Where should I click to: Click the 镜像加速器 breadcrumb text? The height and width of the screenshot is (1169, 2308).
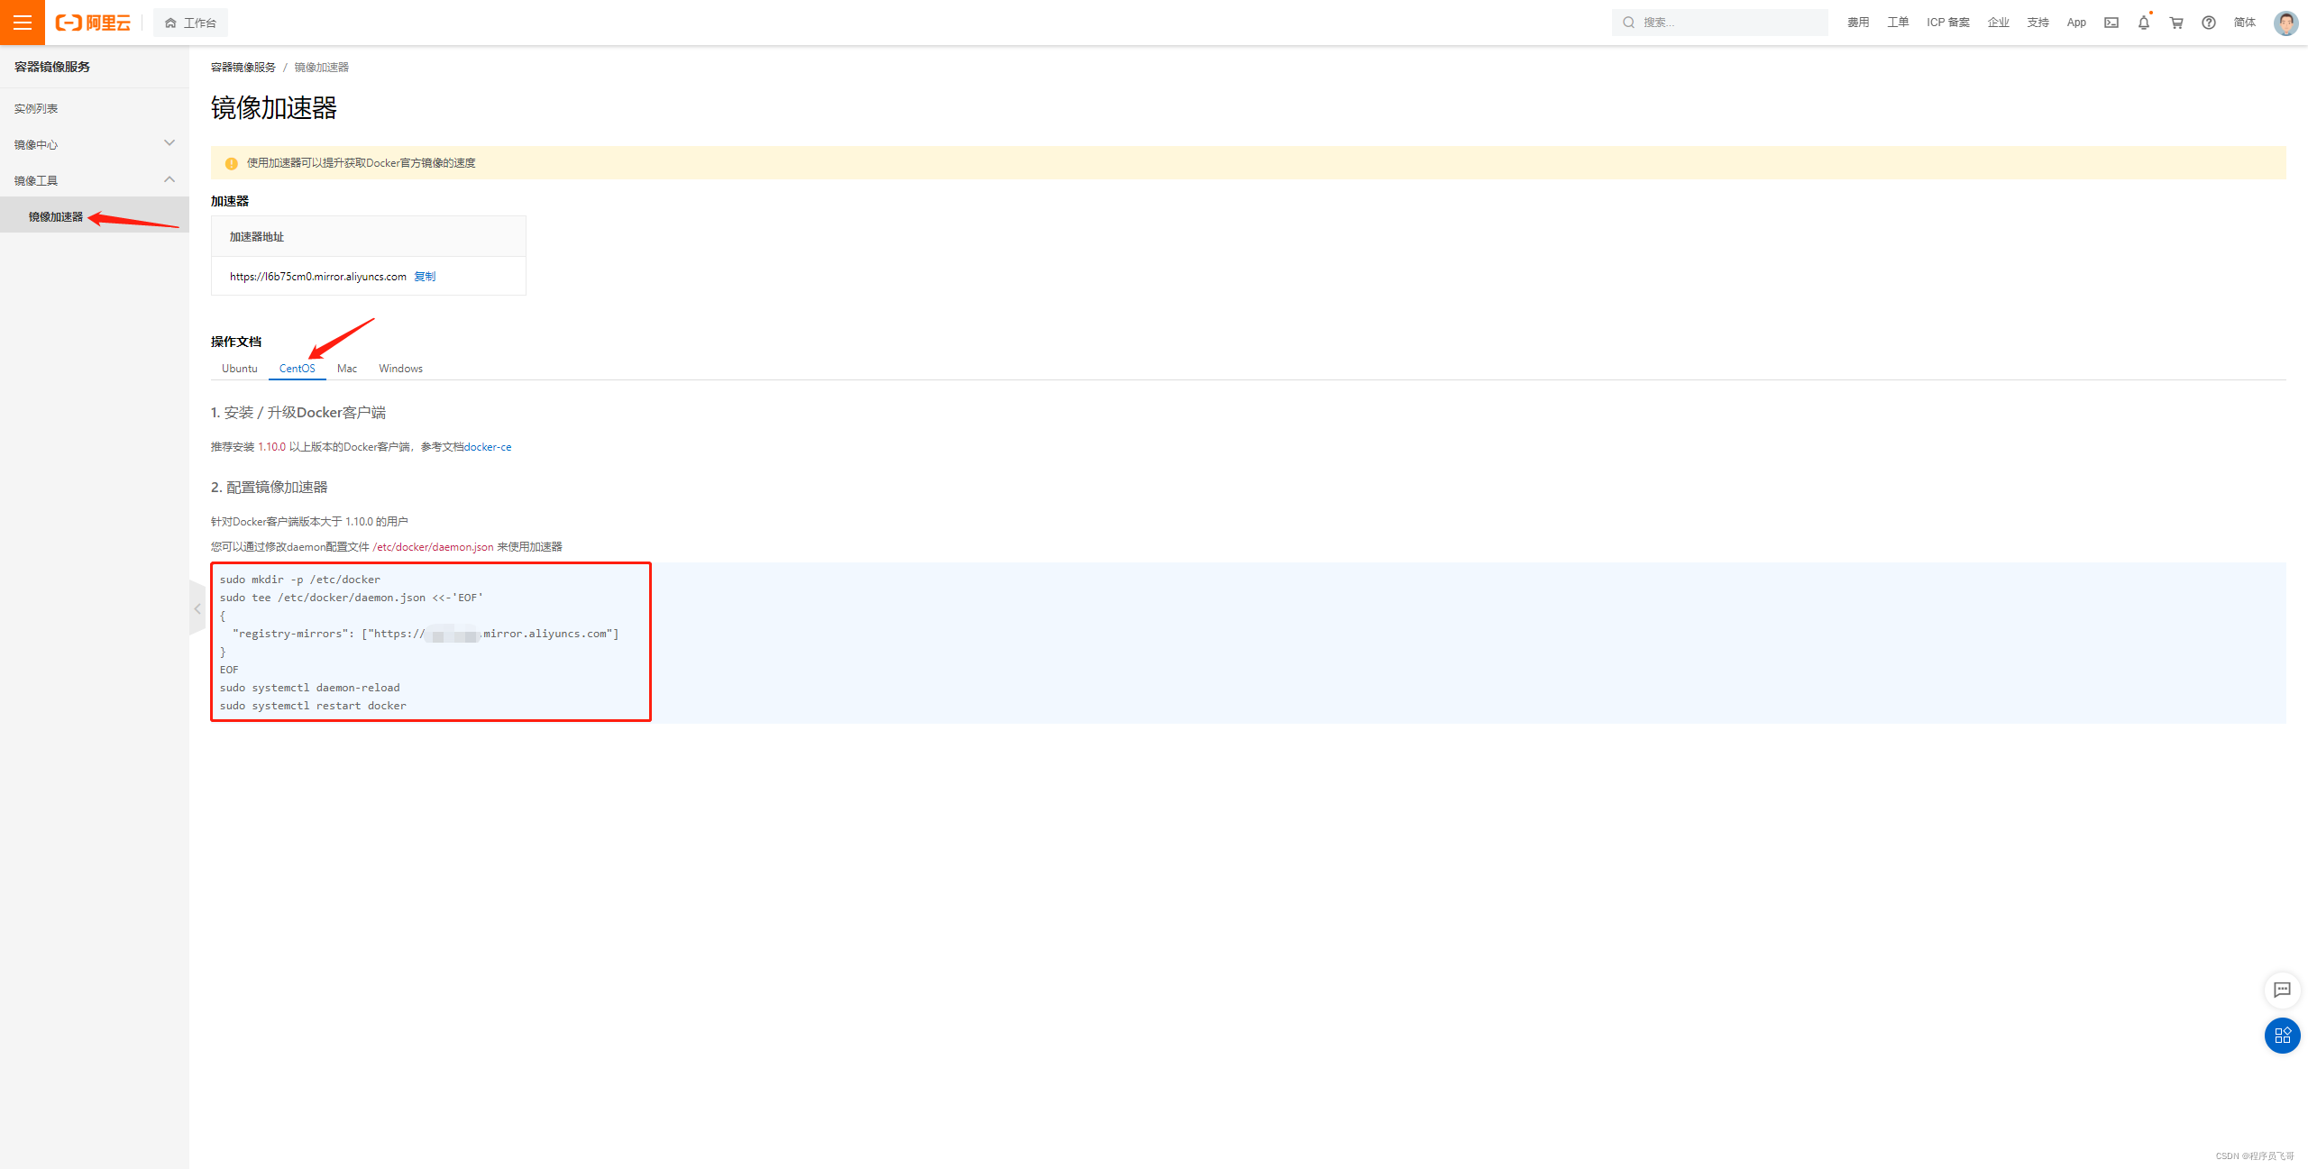pos(322,68)
